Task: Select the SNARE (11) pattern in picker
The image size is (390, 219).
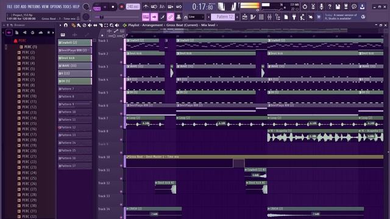Action: (x=75, y=66)
